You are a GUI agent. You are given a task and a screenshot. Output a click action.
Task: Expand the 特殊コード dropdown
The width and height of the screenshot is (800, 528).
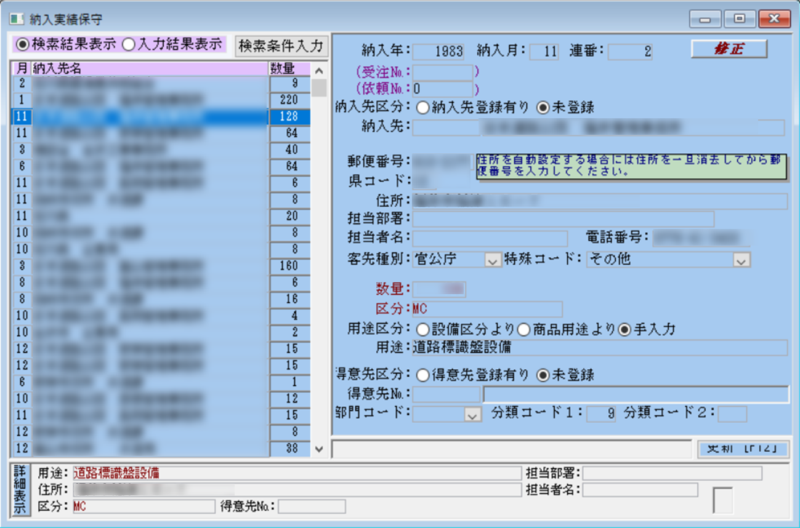coord(740,260)
